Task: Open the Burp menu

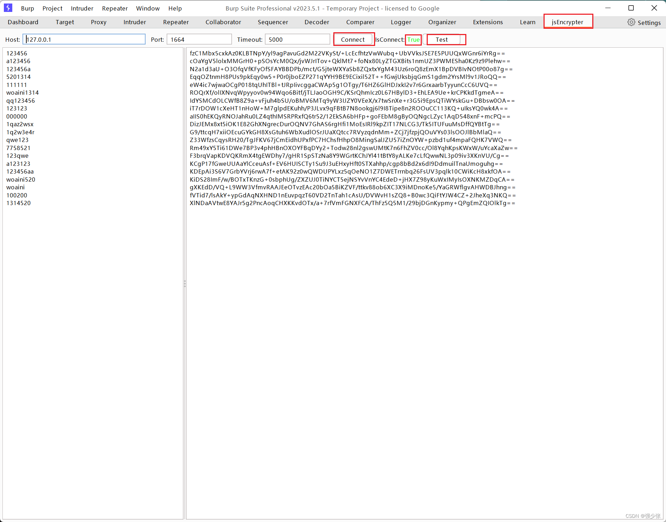Action: click(x=27, y=8)
